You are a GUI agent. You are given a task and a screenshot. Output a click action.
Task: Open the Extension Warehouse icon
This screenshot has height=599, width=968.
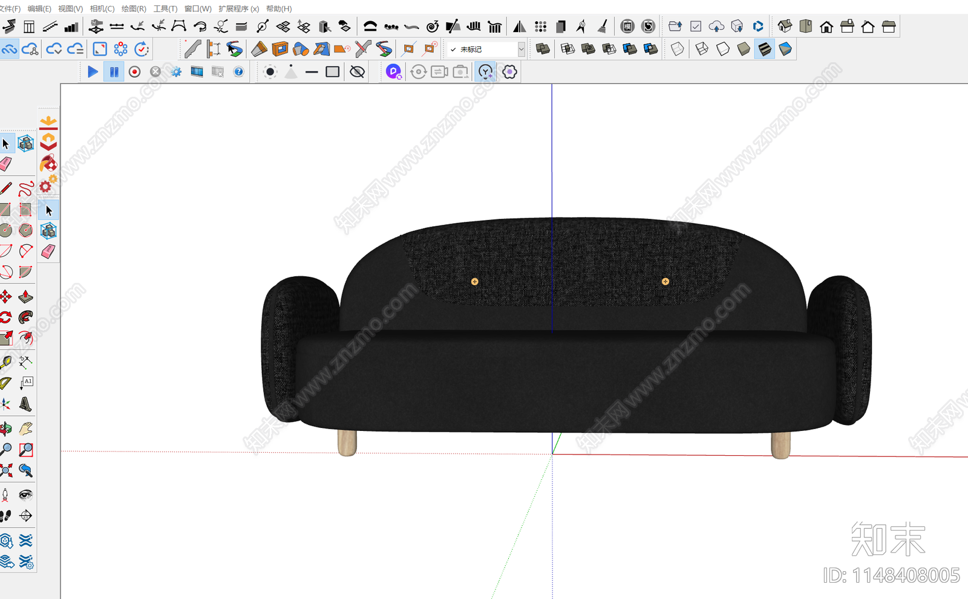[x=757, y=27]
